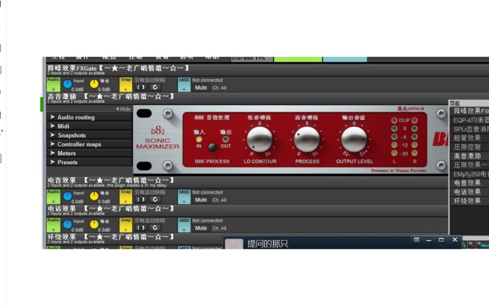Click the 降噪效果FXGate plugin title
The width and height of the screenshot is (489, 305).
click(x=118, y=68)
